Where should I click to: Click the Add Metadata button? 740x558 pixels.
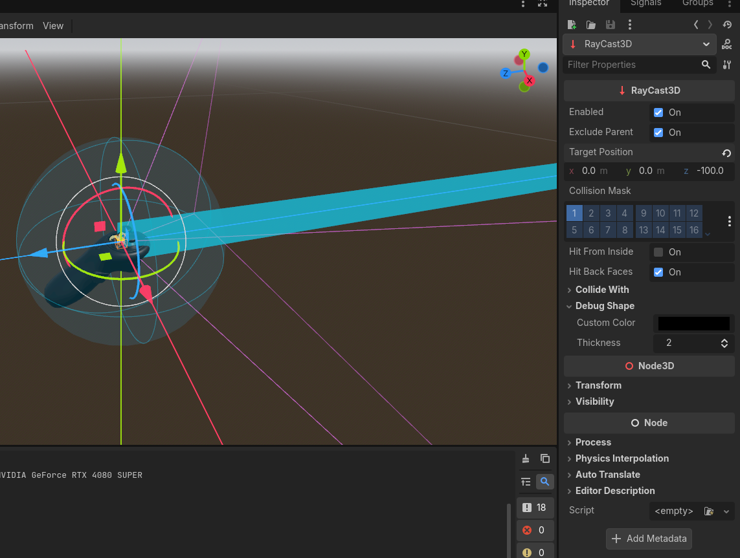pos(649,539)
